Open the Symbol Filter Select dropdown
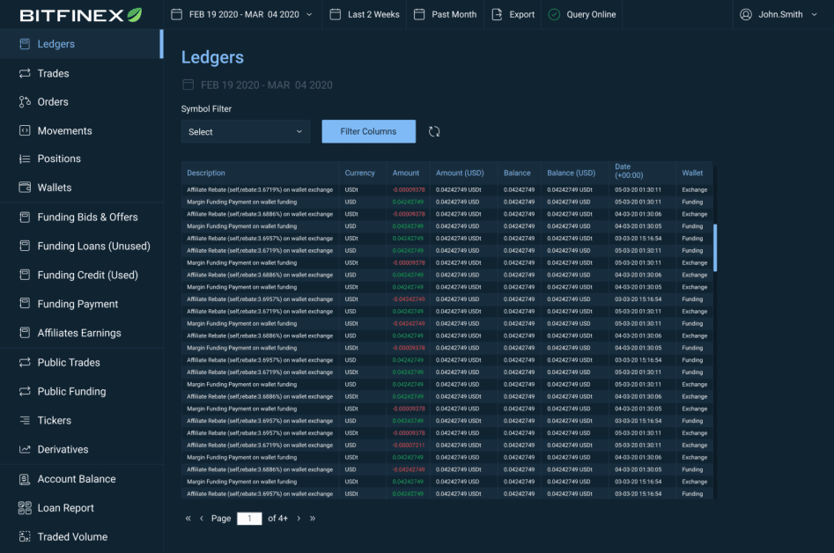This screenshot has width=834, height=553. [245, 131]
